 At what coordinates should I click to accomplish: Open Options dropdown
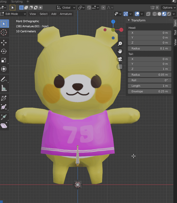[169, 8]
